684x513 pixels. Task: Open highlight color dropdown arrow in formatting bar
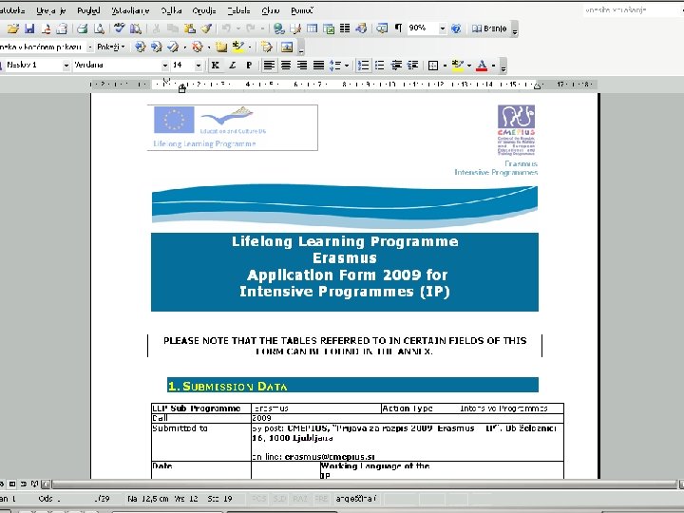(x=469, y=66)
